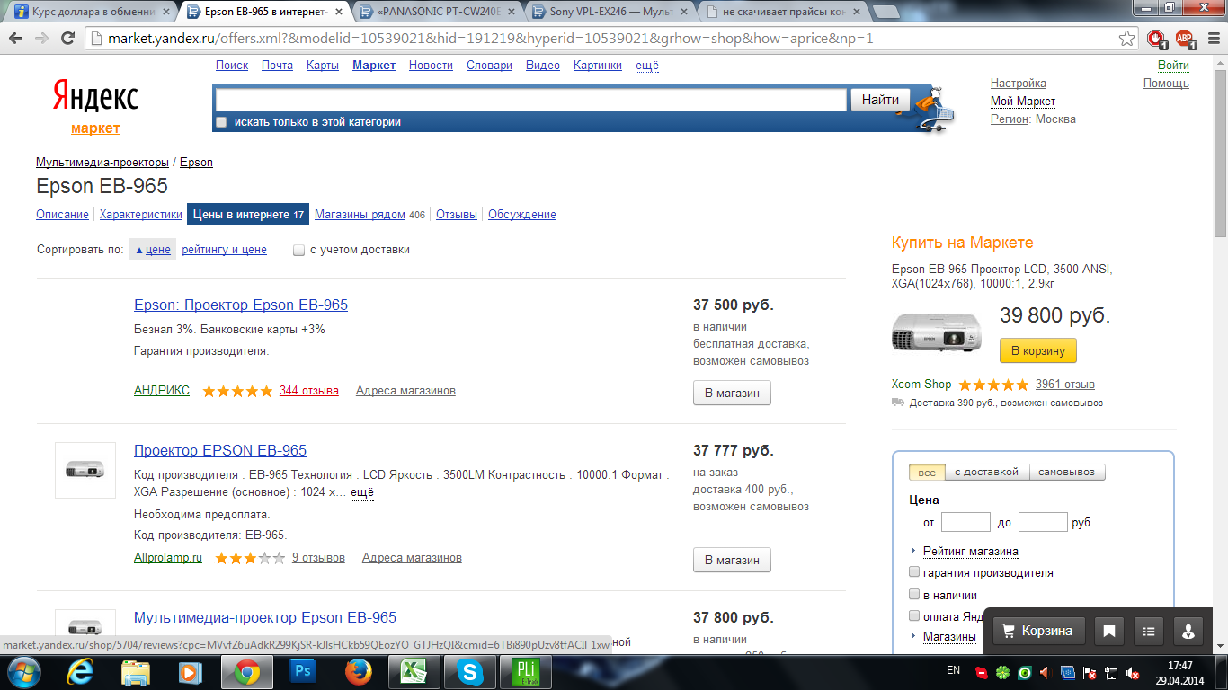1228x690 pixels.
Task: Click the Yandex Market search input field
Action: (531, 100)
